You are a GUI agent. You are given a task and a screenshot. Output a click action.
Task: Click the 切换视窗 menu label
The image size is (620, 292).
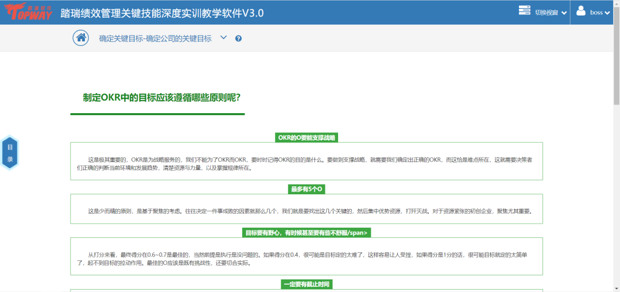coord(546,13)
